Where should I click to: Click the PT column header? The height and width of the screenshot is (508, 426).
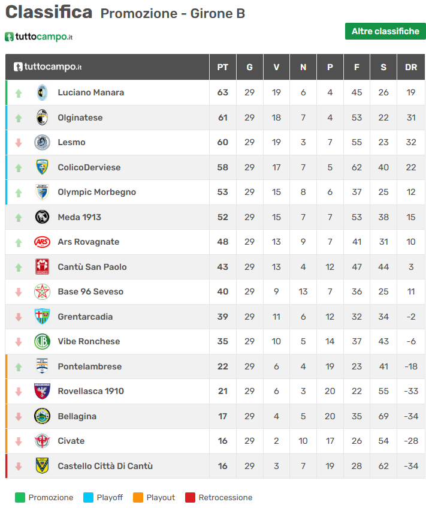[222, 67]
